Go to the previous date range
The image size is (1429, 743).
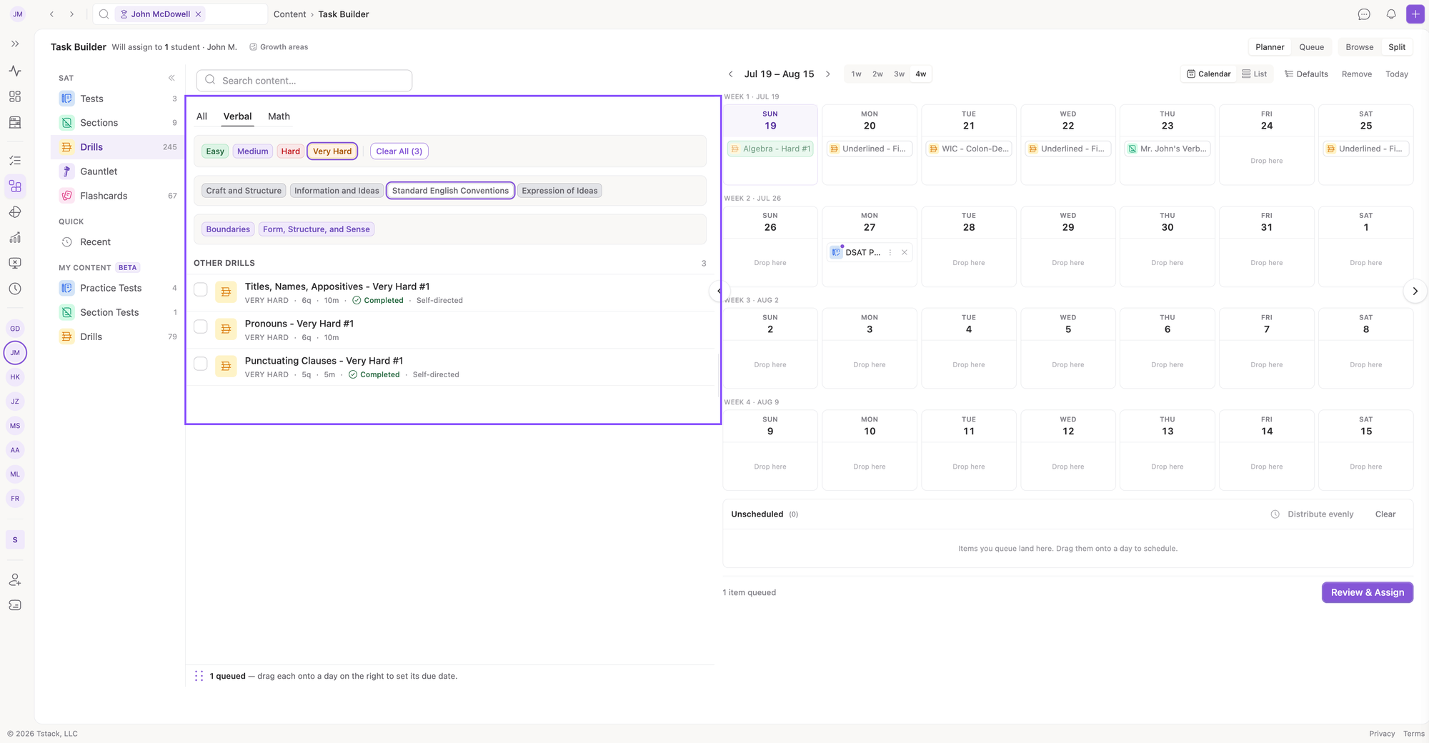click(730, 74)
